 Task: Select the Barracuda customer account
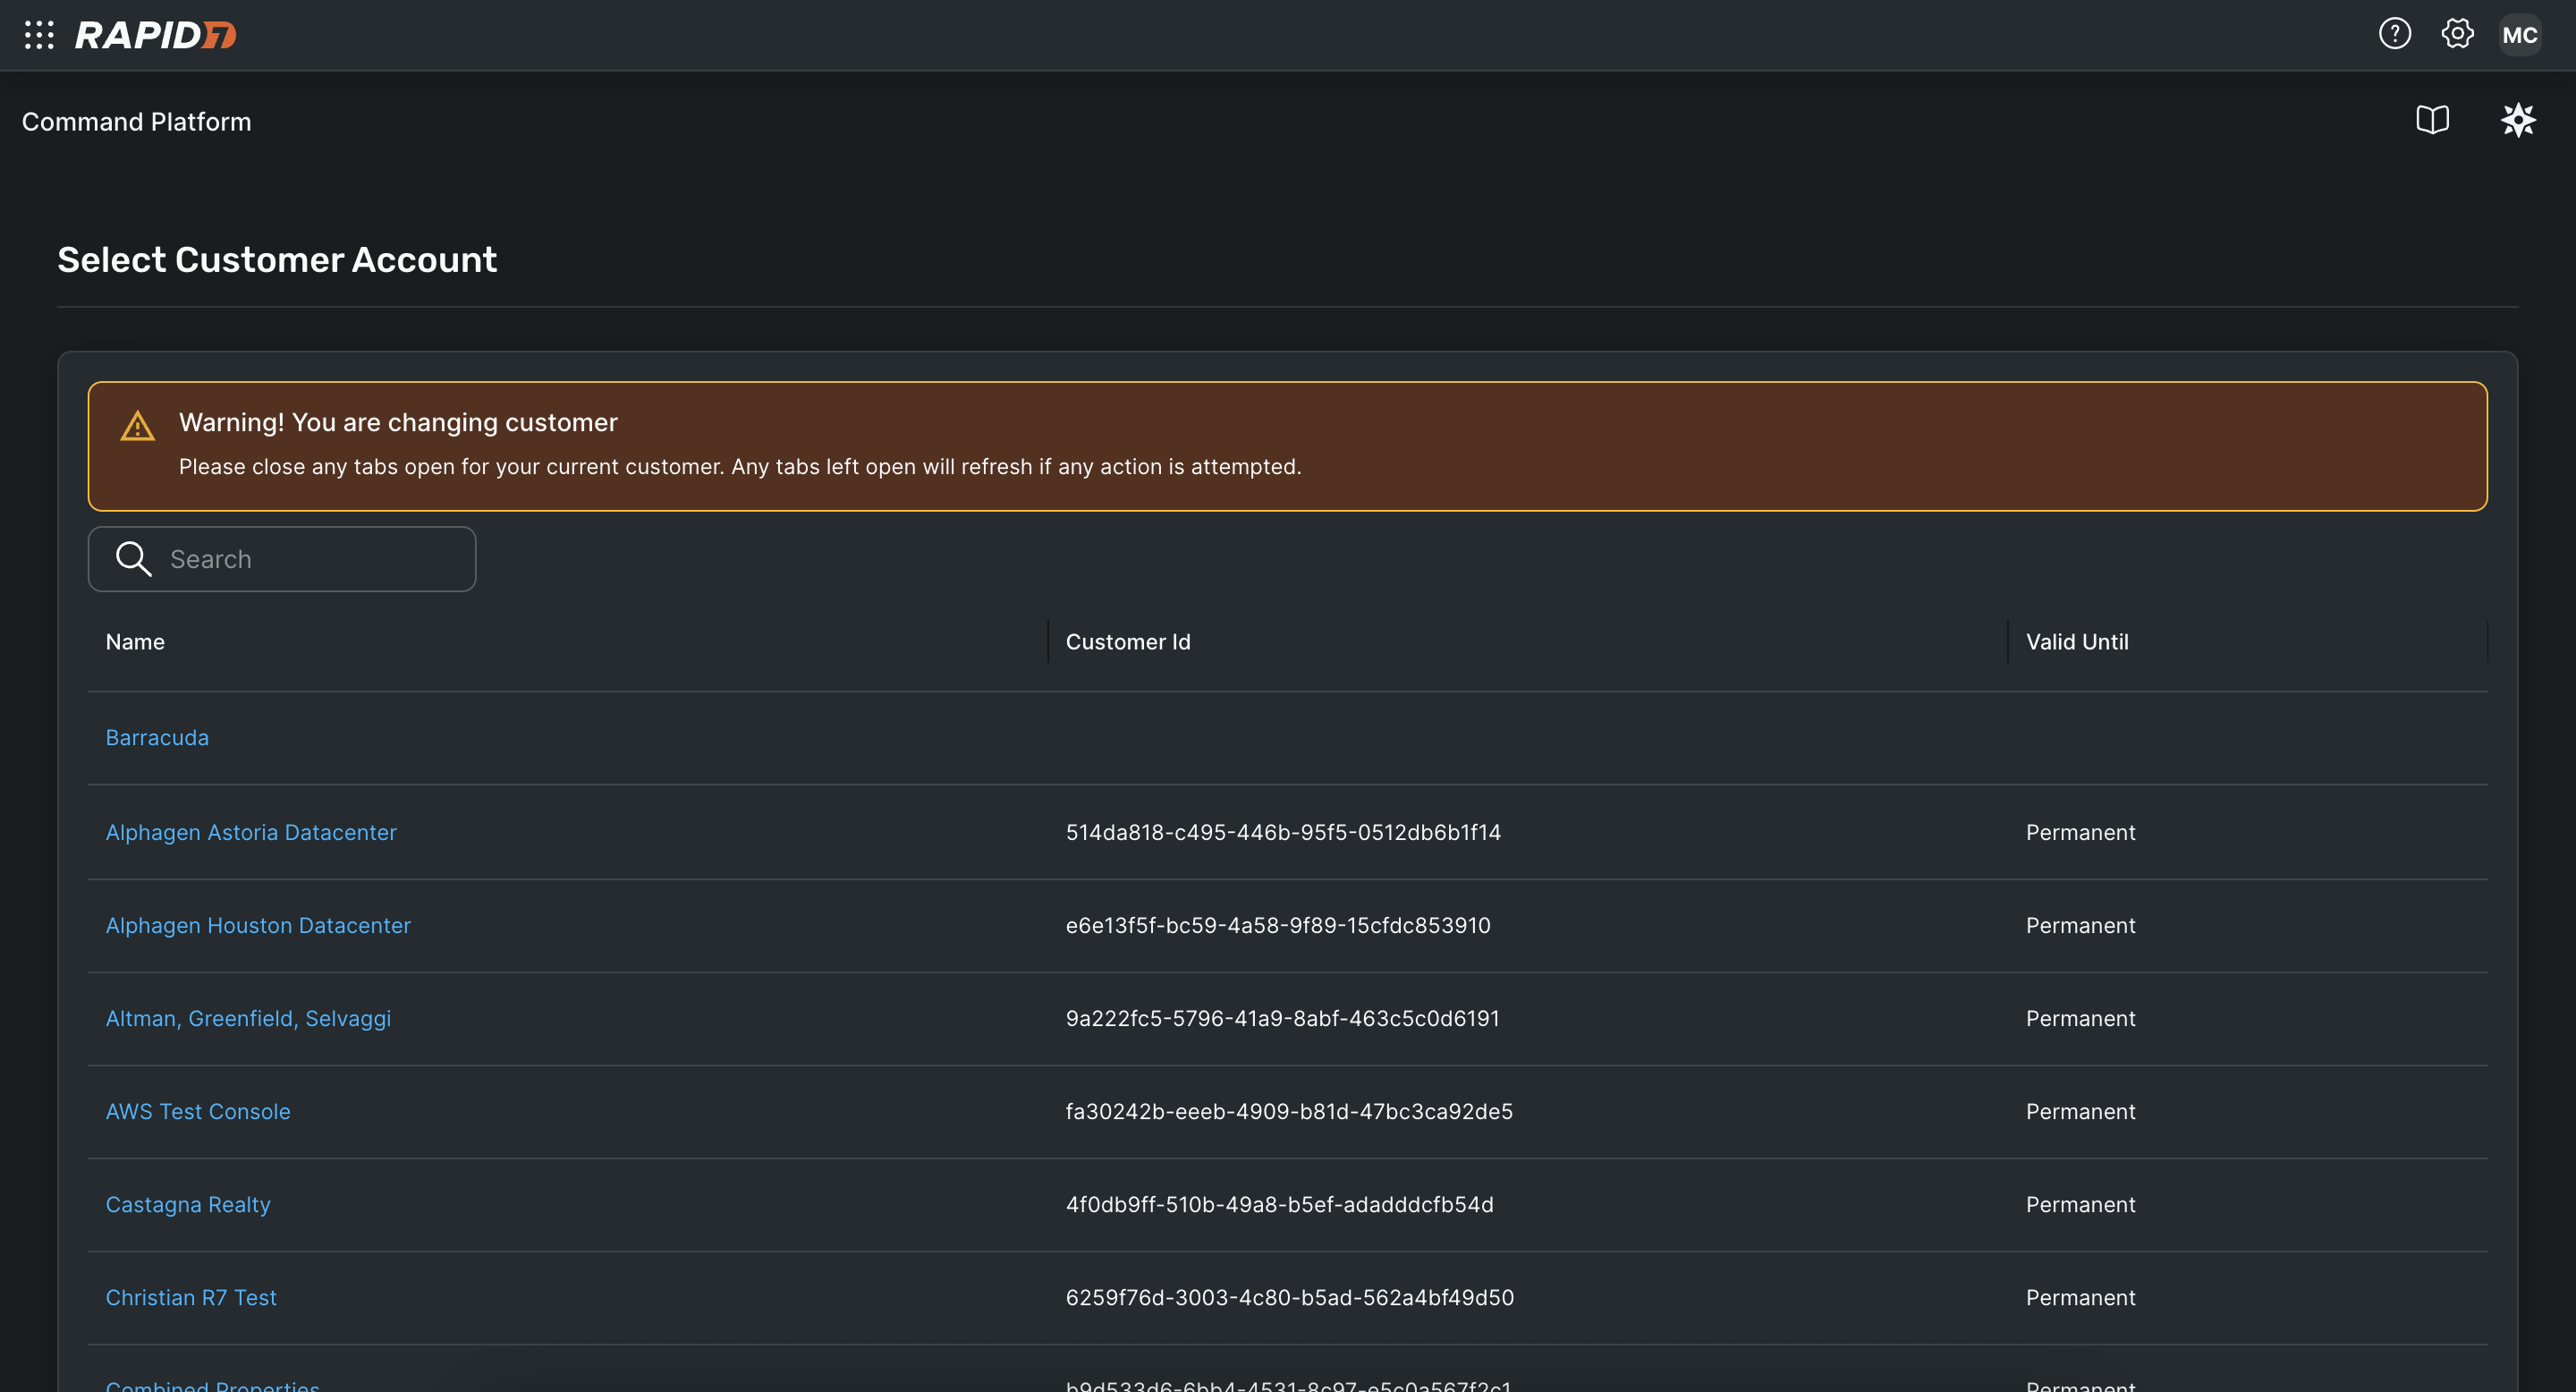pyautogui.click(x=157, y=737)
